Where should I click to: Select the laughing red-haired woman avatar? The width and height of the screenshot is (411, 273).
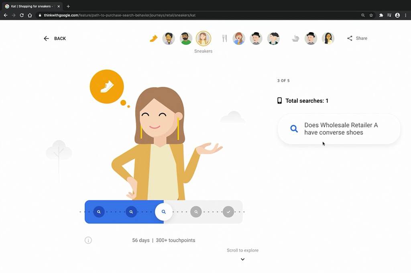click(239, 39)
